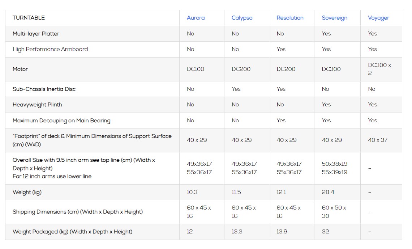Select the 'Weight Packaged (kg)' row label
The width and height of the screenshot is (412, 249).
(73, 232)
